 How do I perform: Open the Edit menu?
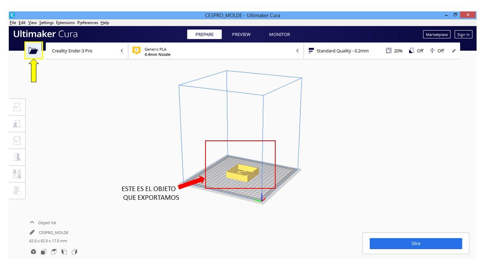pyautogui.click(x=22, y=23)
